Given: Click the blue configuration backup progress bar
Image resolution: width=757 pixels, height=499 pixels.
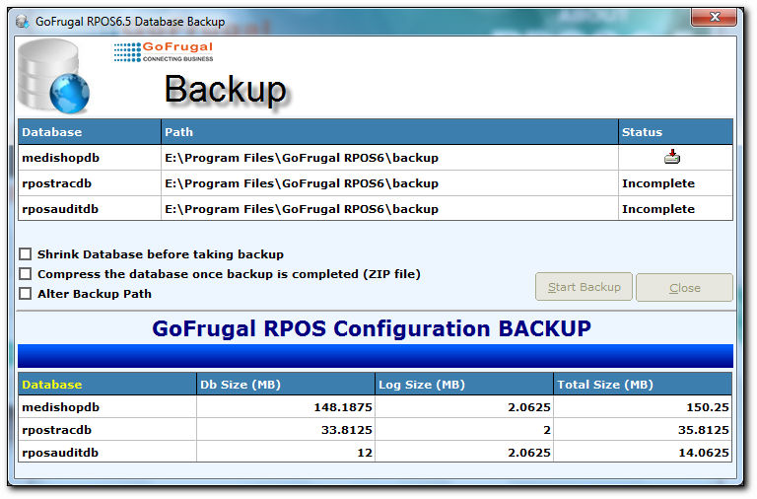Looking at the screenshot, I should [376, 356].
